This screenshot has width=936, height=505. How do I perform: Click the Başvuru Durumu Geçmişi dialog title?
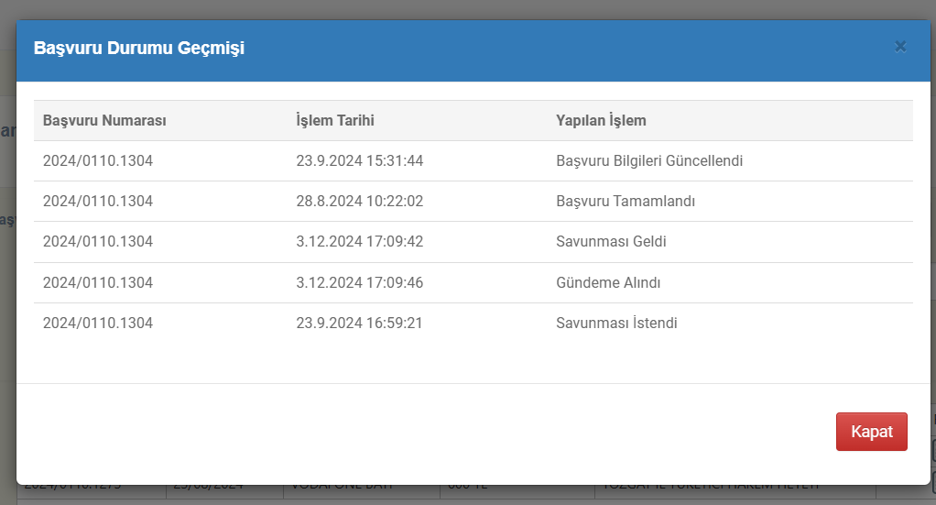pyautogui.click(x=139, y=49)
